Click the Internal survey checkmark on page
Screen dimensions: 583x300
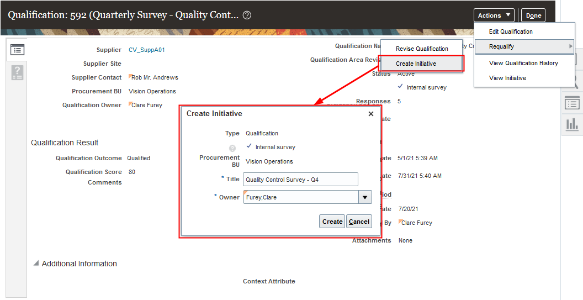pos(400,86)
